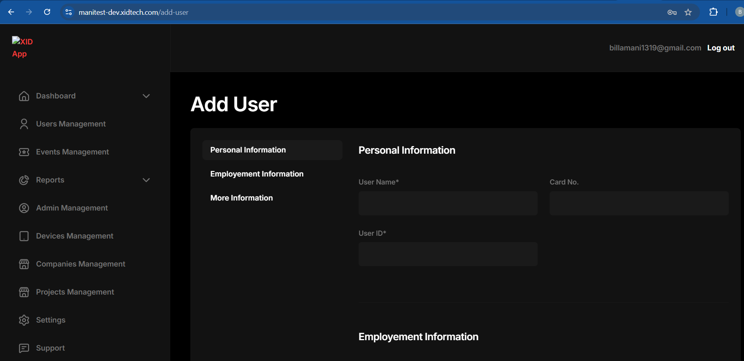Viewport: 744px width, 361px height.
Task: Expand the Dashboard submenu chevron
Action: (x=146, y=96)
